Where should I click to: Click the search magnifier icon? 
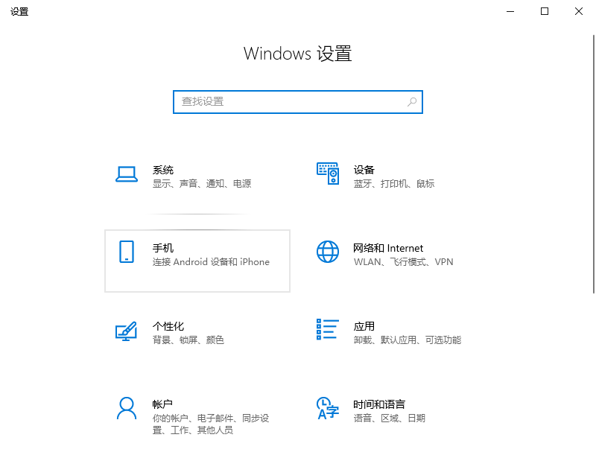pos(411,102)
